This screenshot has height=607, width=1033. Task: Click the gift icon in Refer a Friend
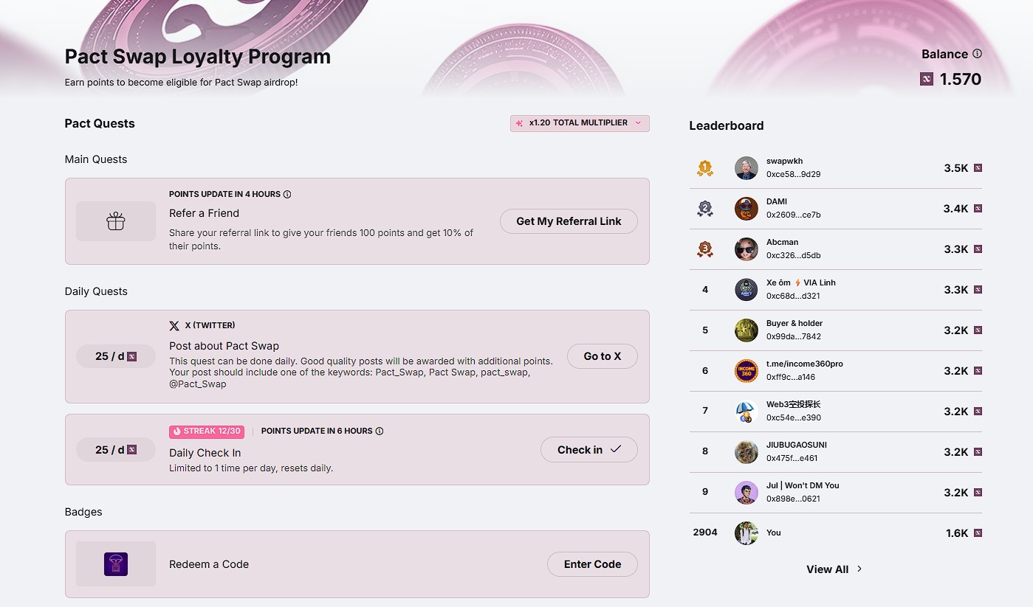[116, 221]
